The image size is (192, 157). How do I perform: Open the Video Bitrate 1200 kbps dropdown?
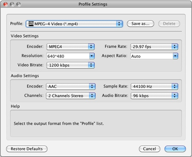(71, 65)
